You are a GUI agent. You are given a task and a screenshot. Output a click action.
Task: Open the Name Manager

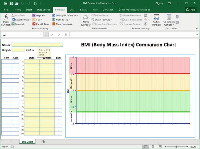pyautogui.click(x=86, y=20)
